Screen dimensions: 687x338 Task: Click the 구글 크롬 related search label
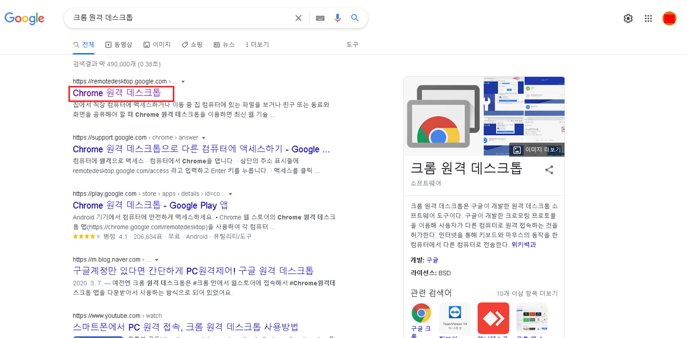pyautogui.click(x=421, y=332)
